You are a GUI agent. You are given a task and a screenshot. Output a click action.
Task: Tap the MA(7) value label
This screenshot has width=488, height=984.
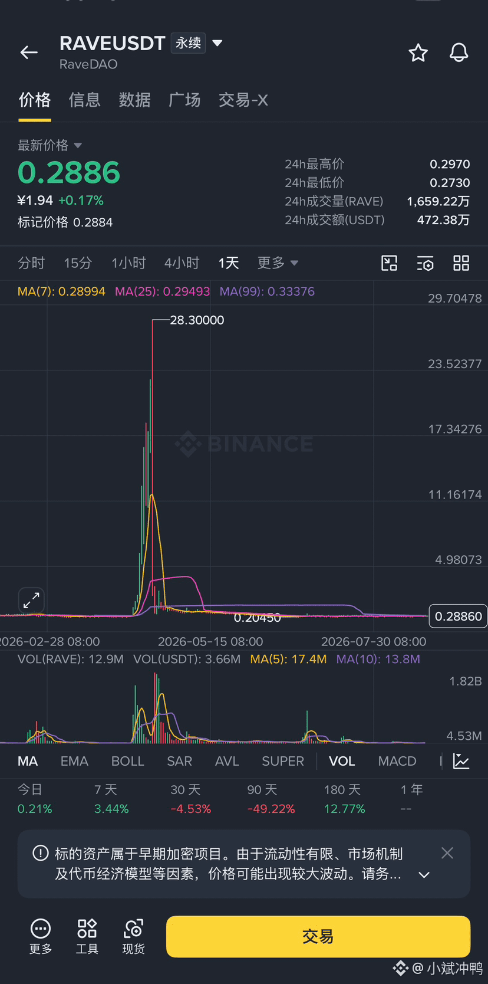point(61,291)
